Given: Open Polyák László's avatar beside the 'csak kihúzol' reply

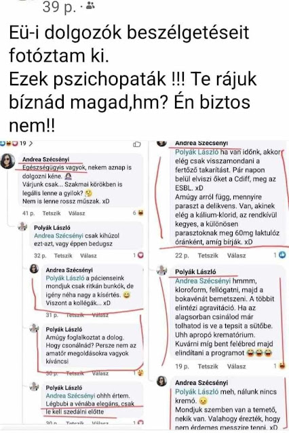Looking at the screenshot, I should pyautogui.click(x=22, y=227).
